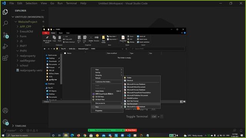The height and width of the screenshot is (138, 246).
Task: Click This PC in the address breadcrumb
Action: pos(63,49)
